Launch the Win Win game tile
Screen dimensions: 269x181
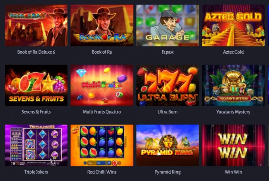point(233,145)
